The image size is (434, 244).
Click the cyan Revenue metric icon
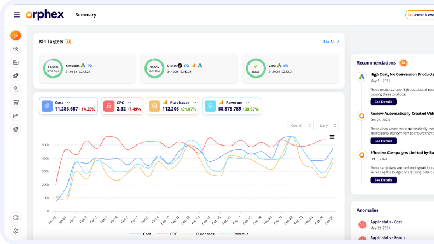pos(210,106)
